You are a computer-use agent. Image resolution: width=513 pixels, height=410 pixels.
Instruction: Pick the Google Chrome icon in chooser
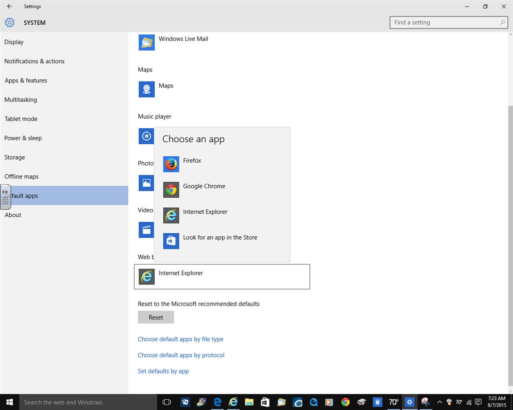171,190
